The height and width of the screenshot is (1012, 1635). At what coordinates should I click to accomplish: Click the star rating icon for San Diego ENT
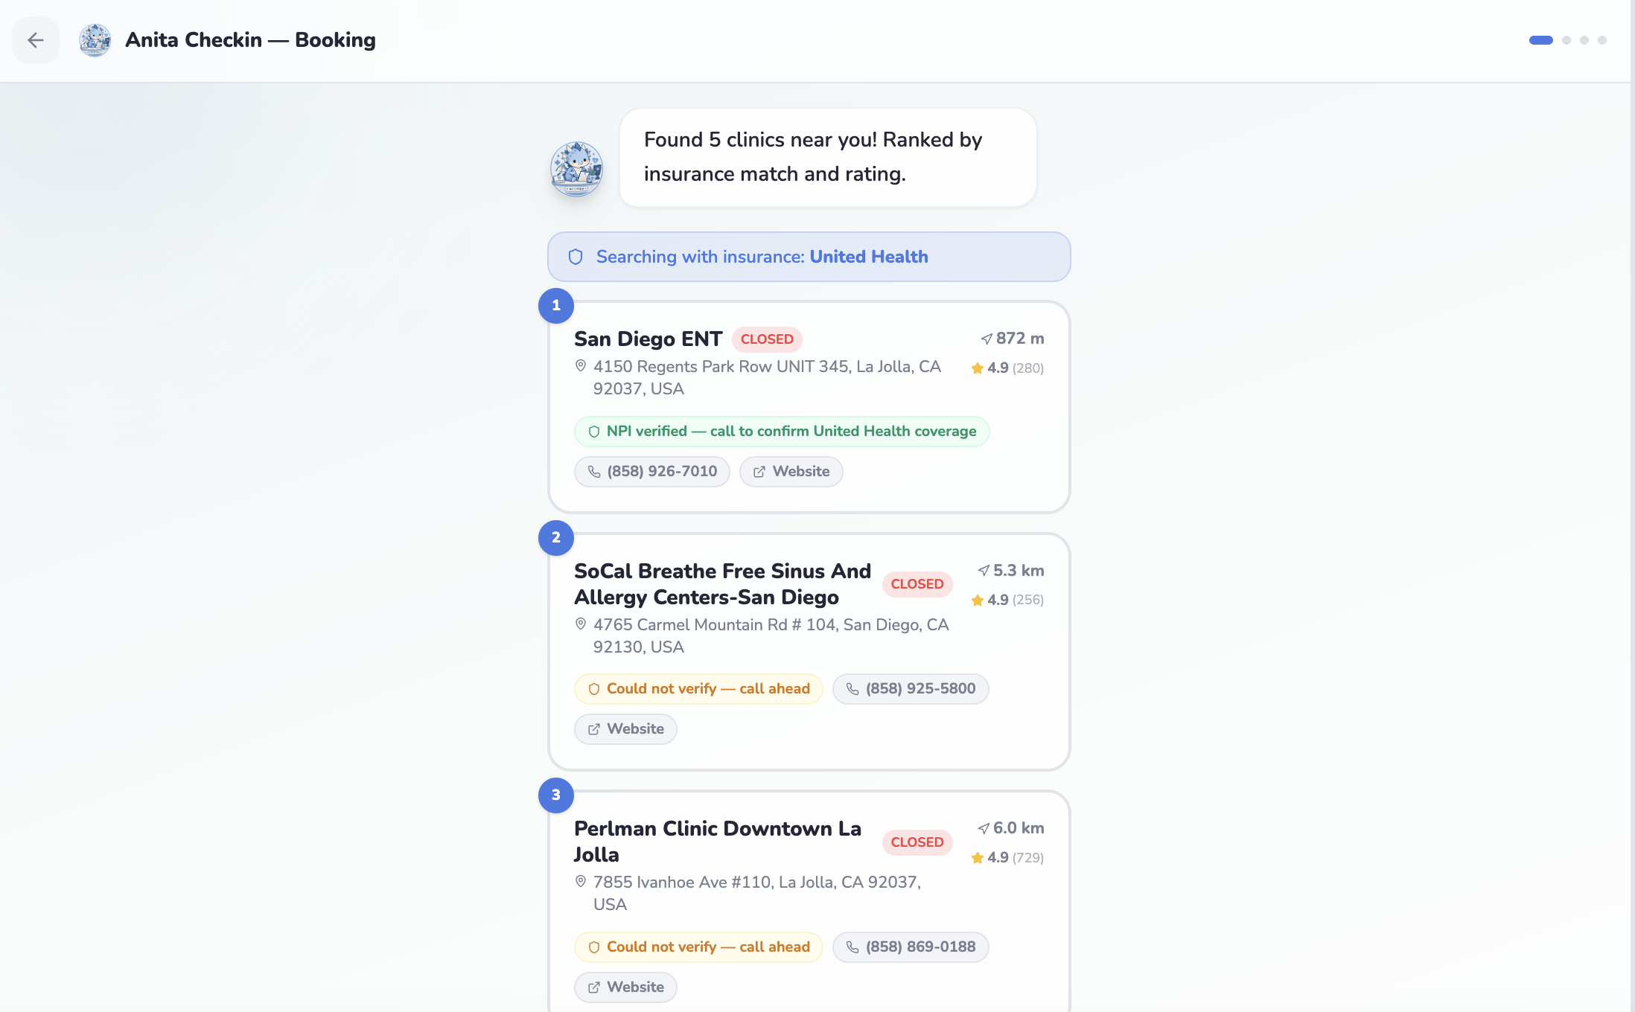[x=978, y=368]
